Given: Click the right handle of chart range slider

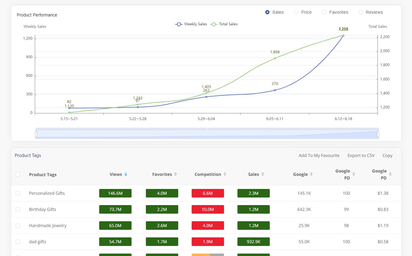Looking at the screenshot, I should [x=378, y=134].
